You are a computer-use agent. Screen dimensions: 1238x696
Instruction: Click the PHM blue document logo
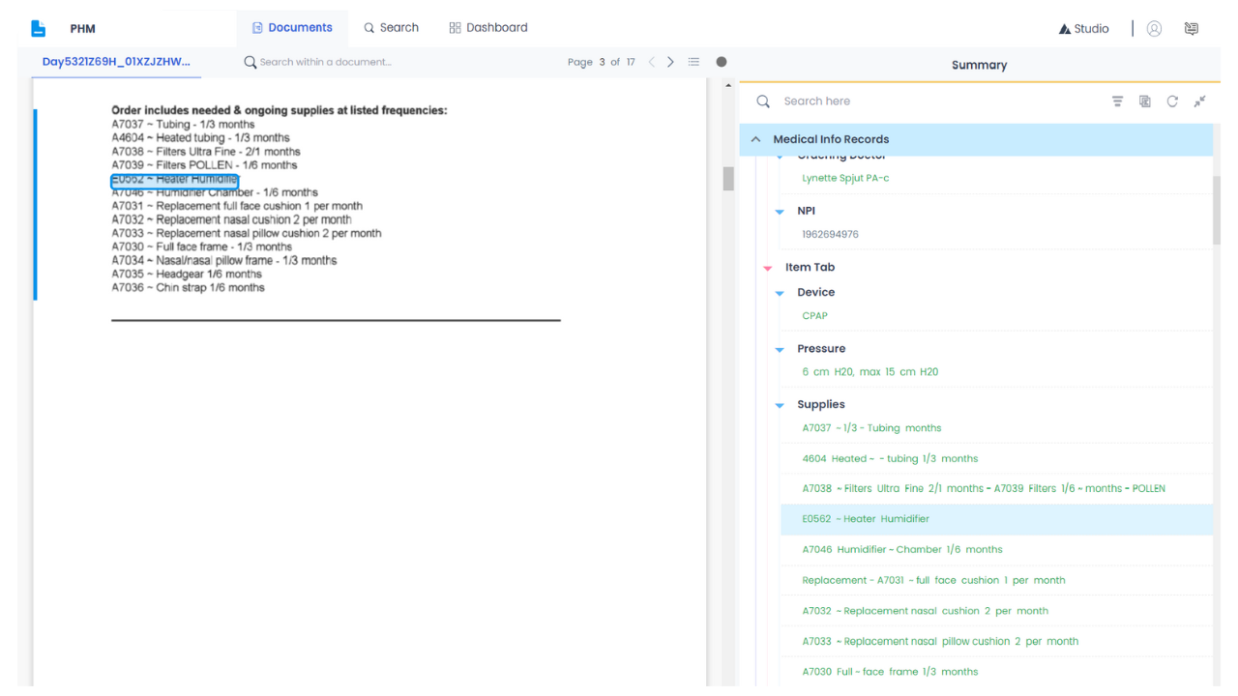point(39,28)
